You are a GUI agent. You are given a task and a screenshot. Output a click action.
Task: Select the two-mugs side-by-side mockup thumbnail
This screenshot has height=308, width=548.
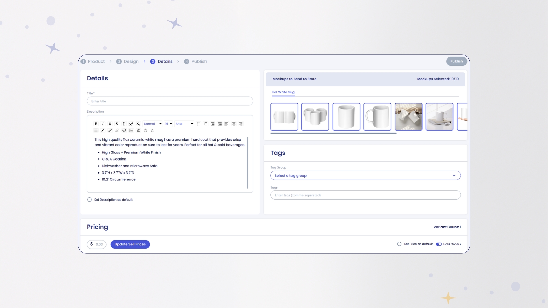point(284,117)
